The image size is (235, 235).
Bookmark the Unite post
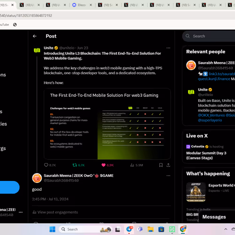[161, 165]
